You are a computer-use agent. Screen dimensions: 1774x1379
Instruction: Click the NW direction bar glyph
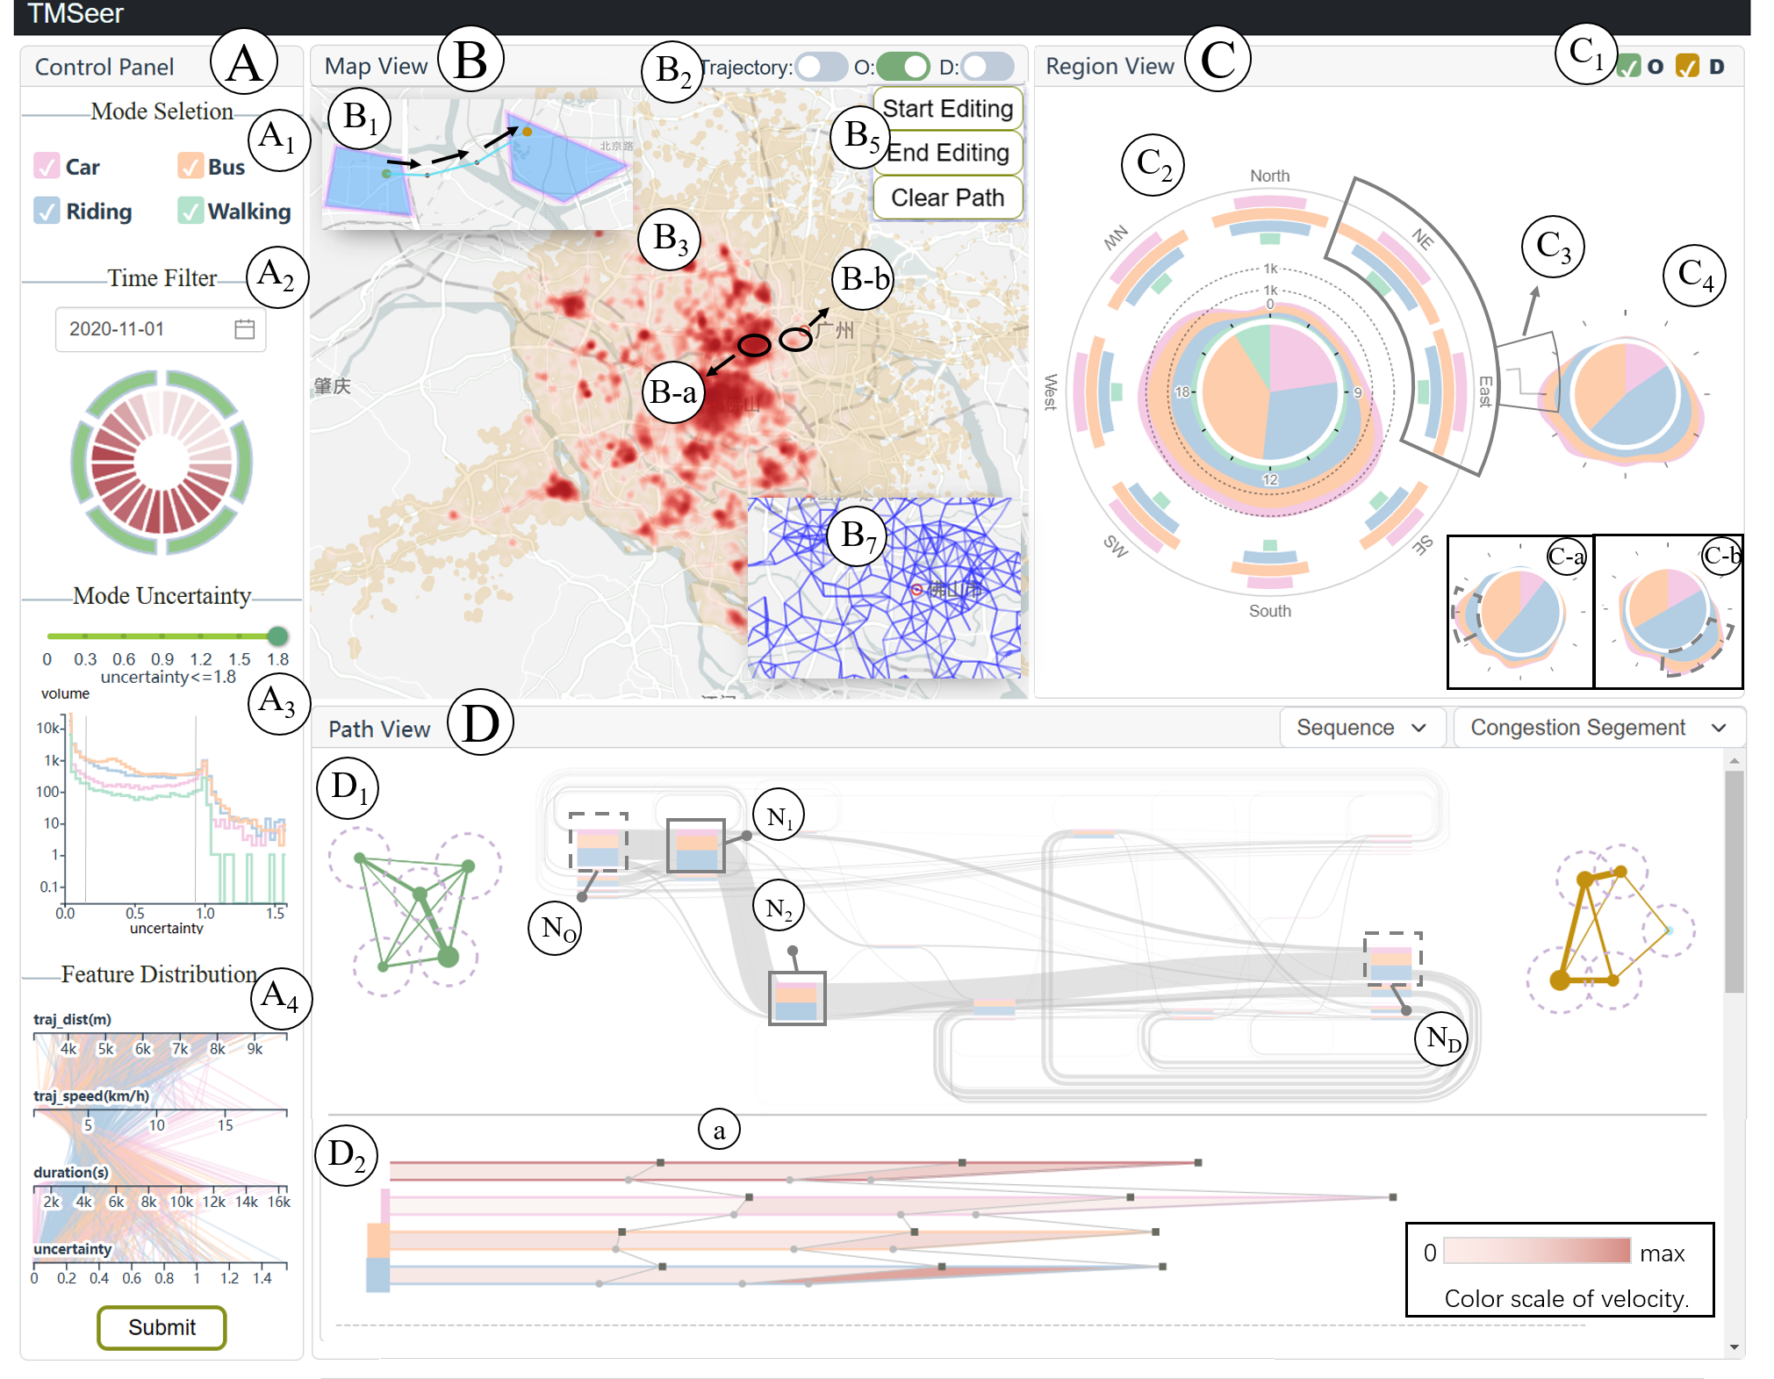click(1148, 270)
